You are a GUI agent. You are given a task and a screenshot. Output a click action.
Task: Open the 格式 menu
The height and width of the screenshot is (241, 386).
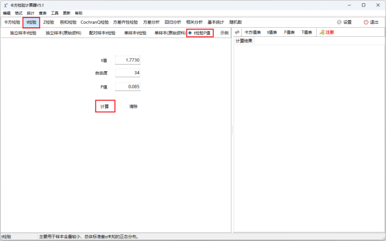pos(19,13)
